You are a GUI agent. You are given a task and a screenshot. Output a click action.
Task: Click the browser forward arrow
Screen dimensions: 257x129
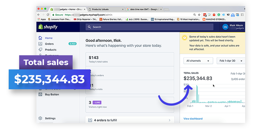[x=43, y=15]
